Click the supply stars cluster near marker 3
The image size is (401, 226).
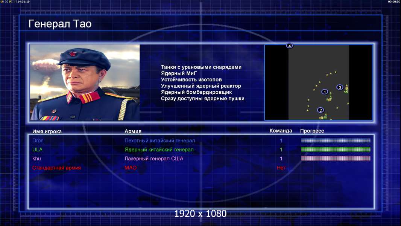(346, 89)
